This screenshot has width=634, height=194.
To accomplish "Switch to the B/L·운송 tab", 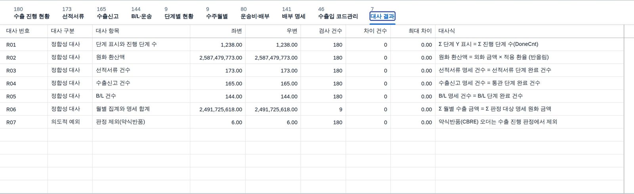I will pyautogui.click(x=141, y=13).
